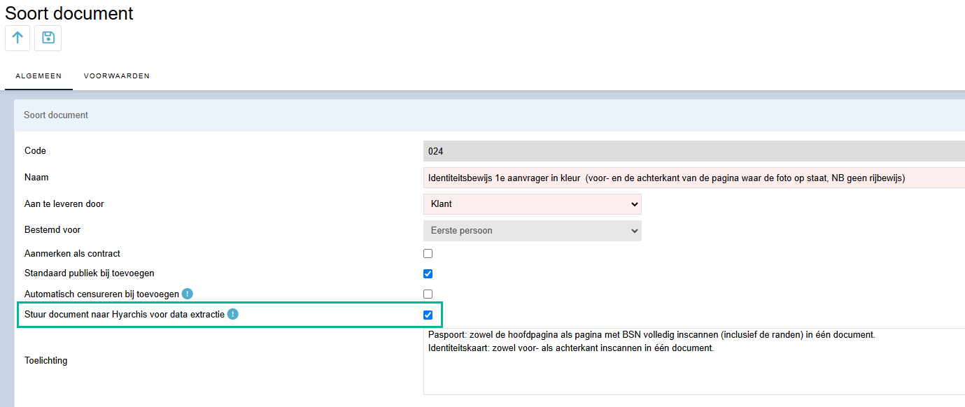Uncheck Stuur document naar Hyarchis checkbox
The height and width of the screenshot is (407, 965).
pos(428,315)
